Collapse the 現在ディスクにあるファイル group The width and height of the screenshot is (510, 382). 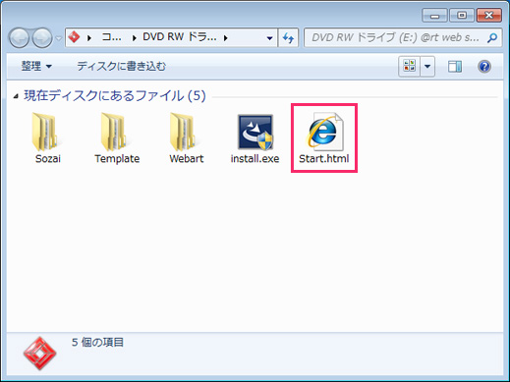coord(16,96)
